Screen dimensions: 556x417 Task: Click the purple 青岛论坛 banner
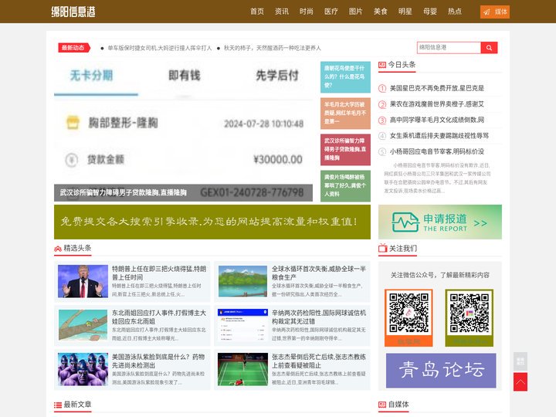point(441,370)
